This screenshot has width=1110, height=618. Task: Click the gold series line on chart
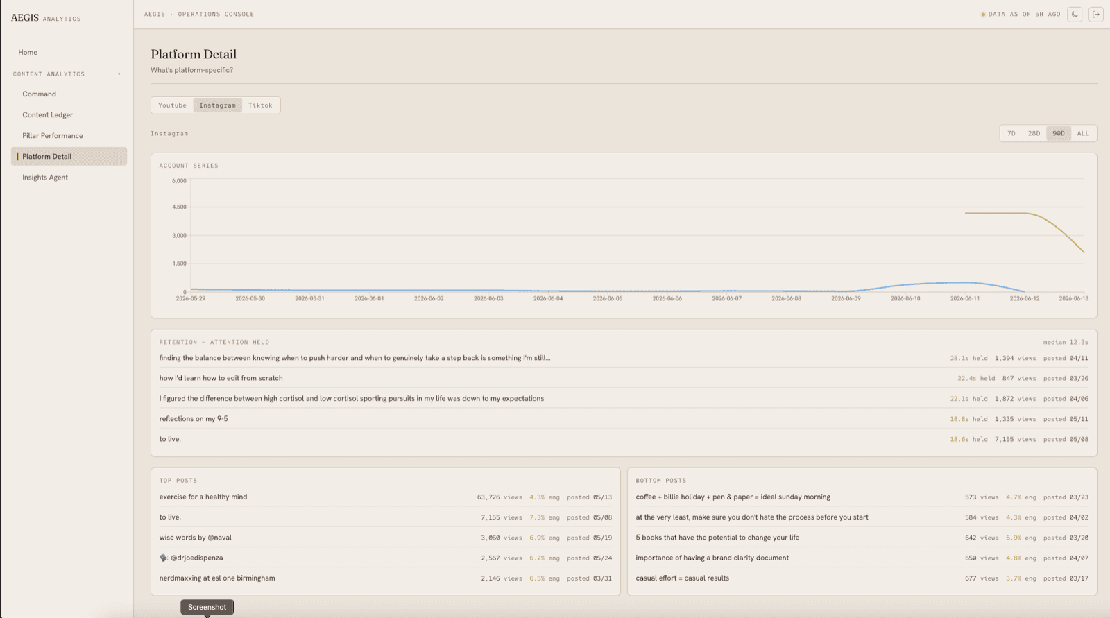[1025, 214]
